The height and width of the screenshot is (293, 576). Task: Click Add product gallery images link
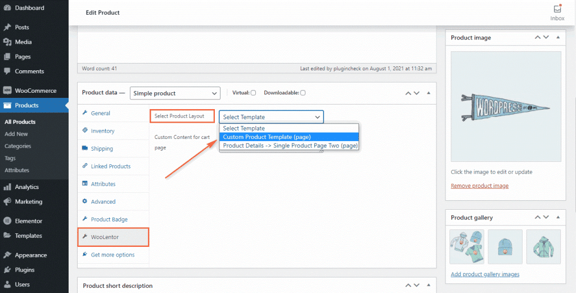[x=485, y=274]
